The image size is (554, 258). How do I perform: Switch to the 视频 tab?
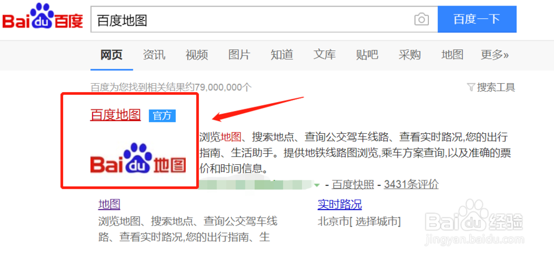197,54
